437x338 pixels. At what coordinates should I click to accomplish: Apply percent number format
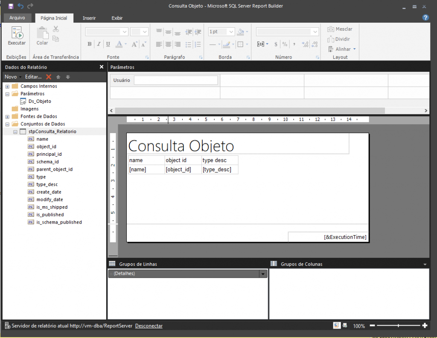[285, 44]
